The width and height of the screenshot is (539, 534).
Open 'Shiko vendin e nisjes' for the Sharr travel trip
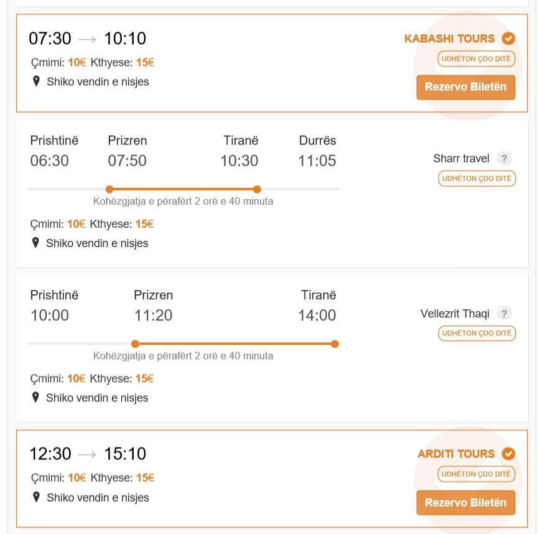tap(97, 243)
